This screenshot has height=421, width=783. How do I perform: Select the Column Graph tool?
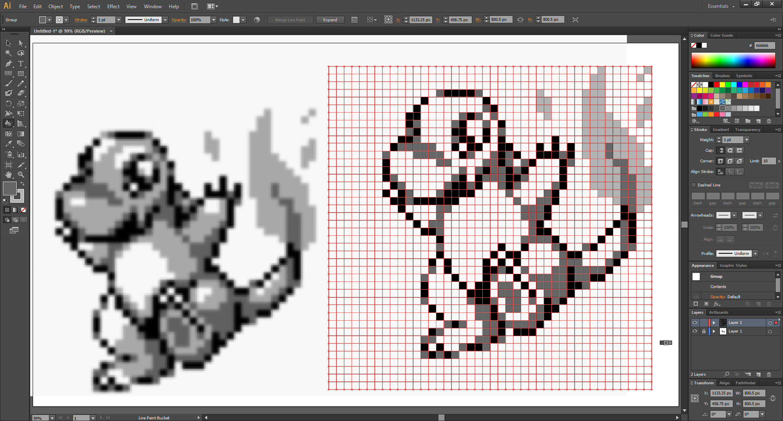[x=21, y=155]
